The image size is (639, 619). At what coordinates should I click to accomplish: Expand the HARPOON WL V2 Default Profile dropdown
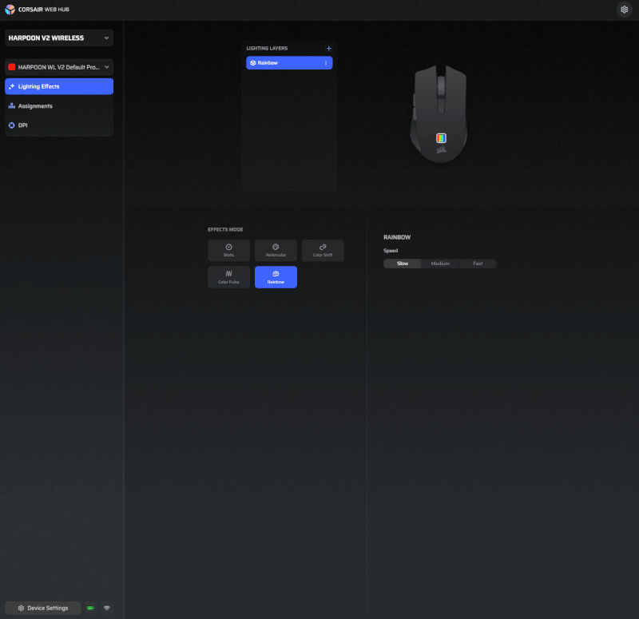[x=59, y=67]
